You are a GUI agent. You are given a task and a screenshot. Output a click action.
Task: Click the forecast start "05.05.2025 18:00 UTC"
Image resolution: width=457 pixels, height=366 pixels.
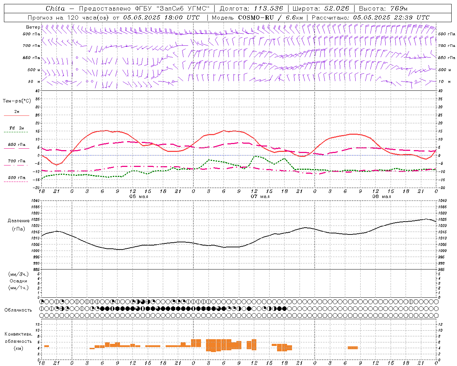pos(161,18)
